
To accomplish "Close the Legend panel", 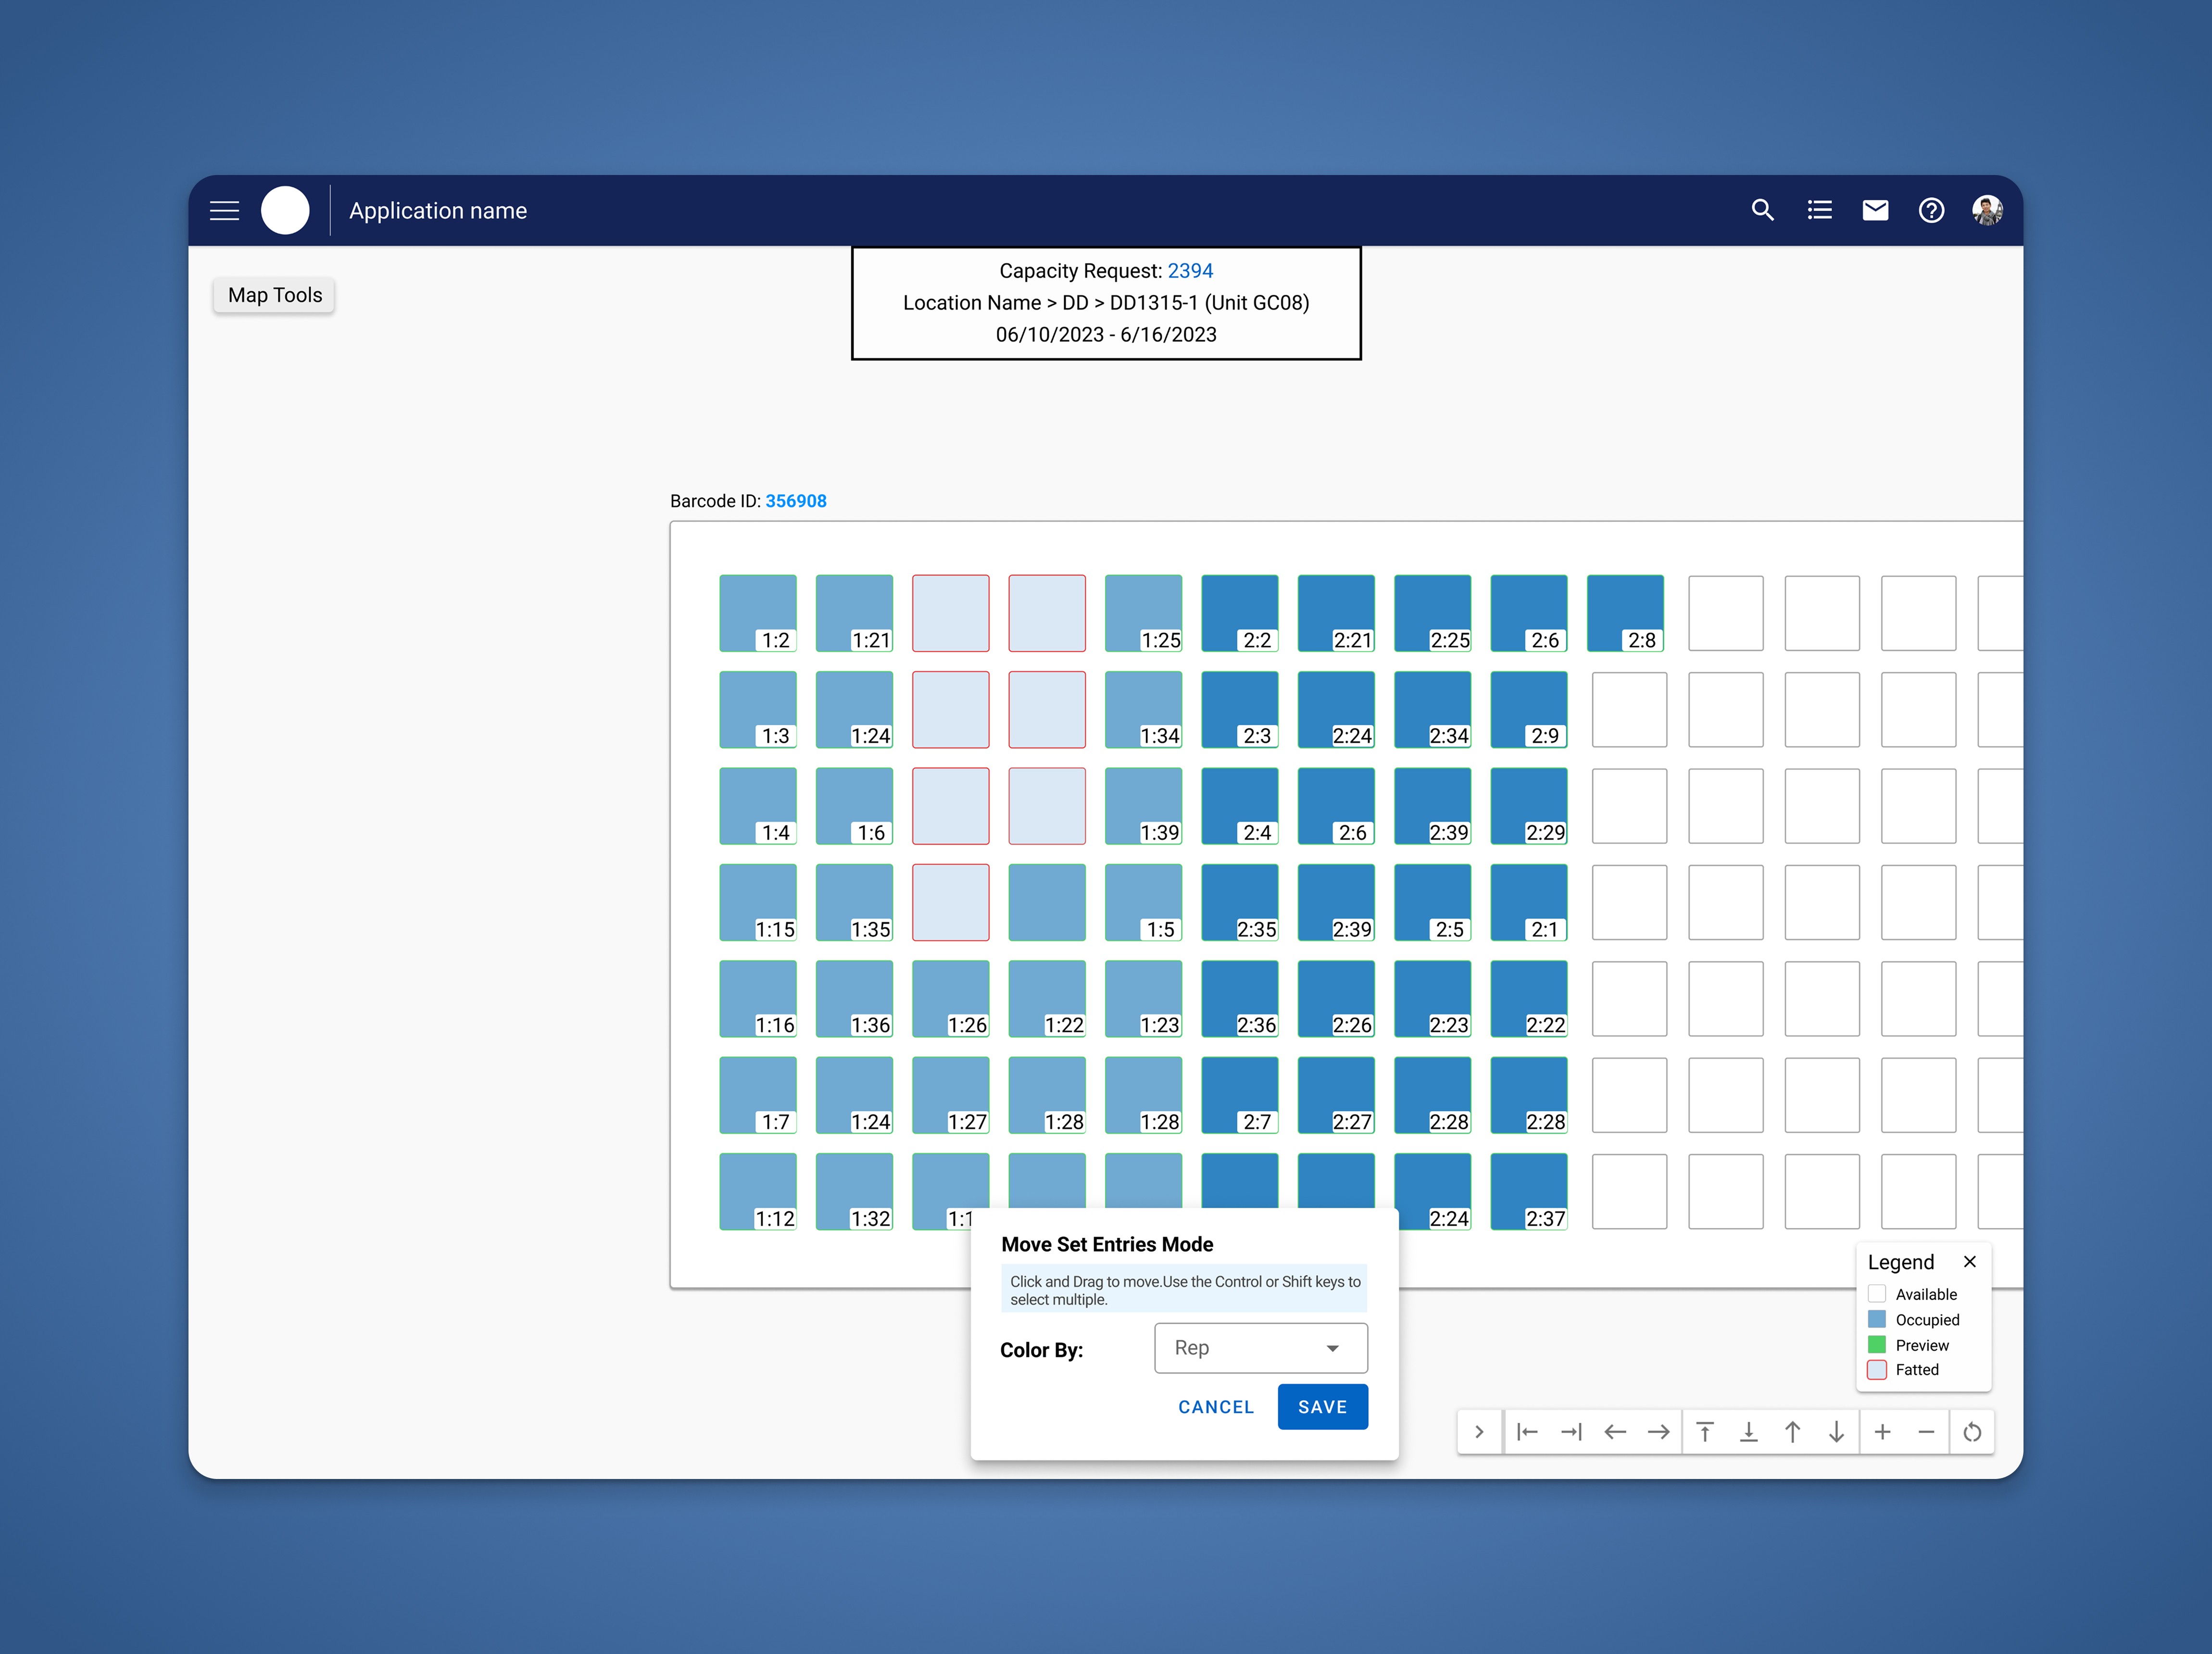I will click(x=1969, y=1262).
